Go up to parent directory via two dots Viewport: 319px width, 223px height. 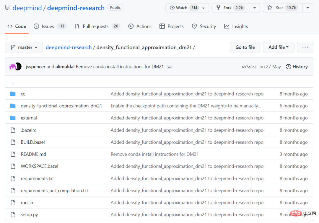point(13,82)
